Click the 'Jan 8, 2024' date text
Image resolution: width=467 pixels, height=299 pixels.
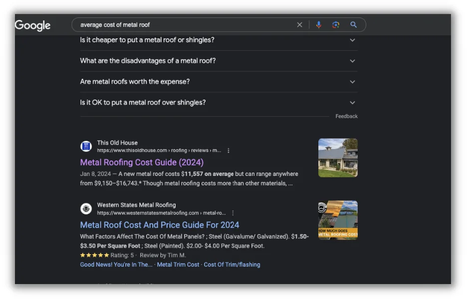95,174
